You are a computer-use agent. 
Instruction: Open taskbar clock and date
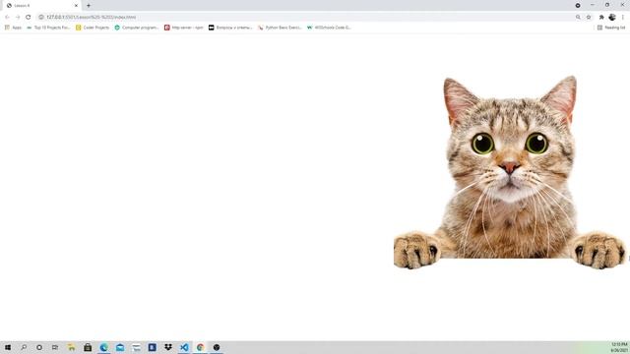tap(619, 347)
